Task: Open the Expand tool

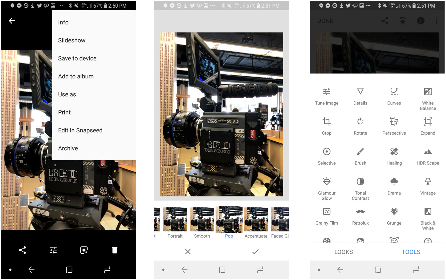Action: click(428, 126)
